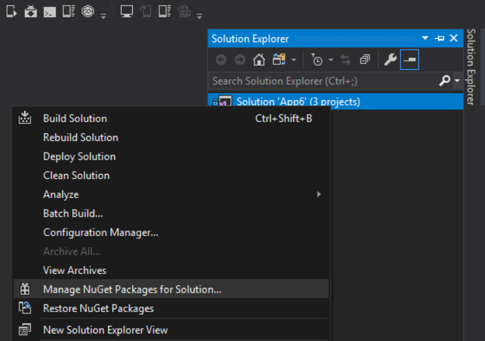This screenshot has height=341, width=485.
Task: Click the Collapse All icon
Action: (365, 59)
